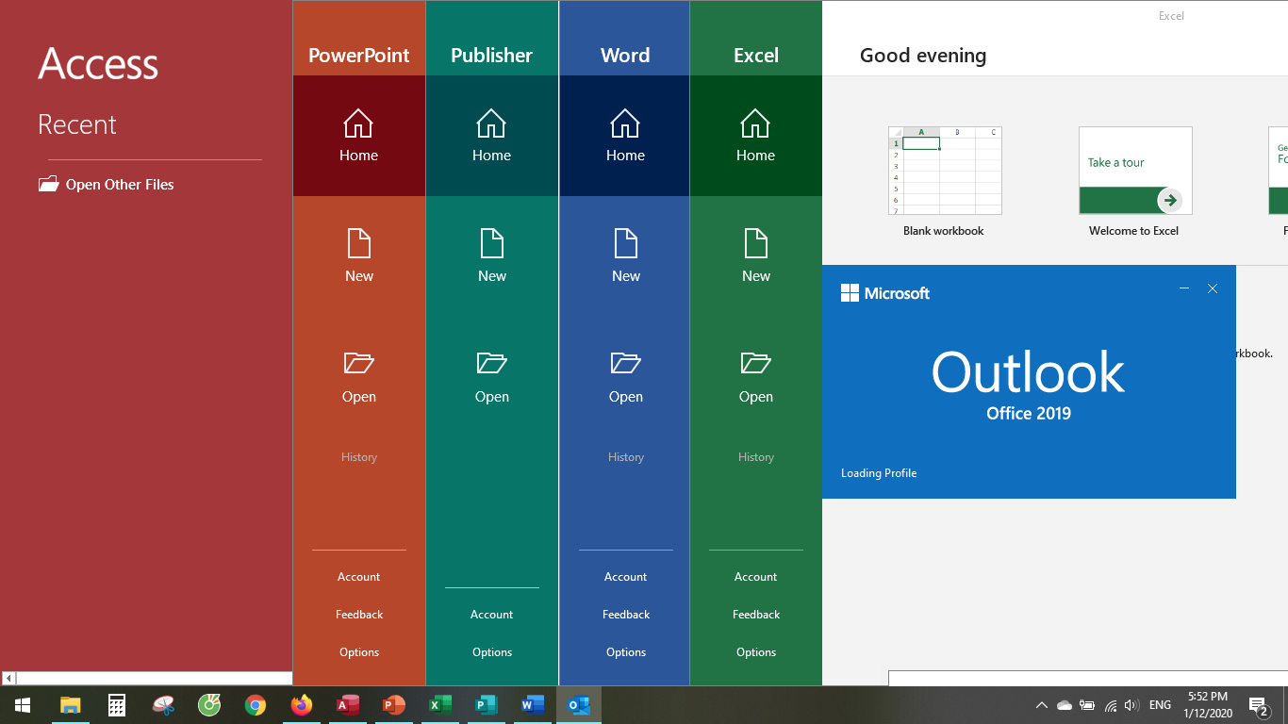Screen dimensions: 1288x724
Task: Open History in the Word panel
Action: (x=625, y=457)
